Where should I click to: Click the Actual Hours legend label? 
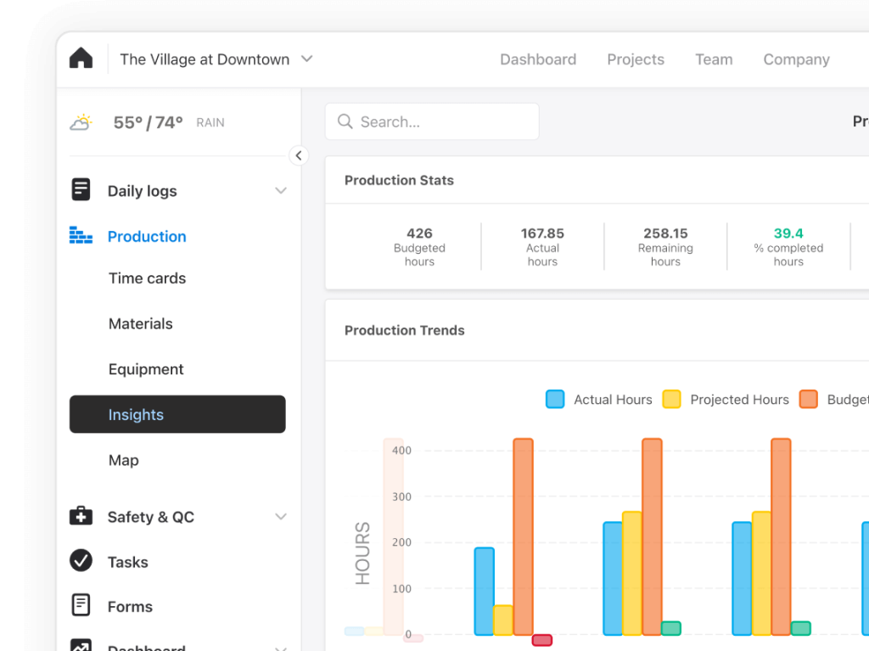pyautogui.click(x=613, y=400)
